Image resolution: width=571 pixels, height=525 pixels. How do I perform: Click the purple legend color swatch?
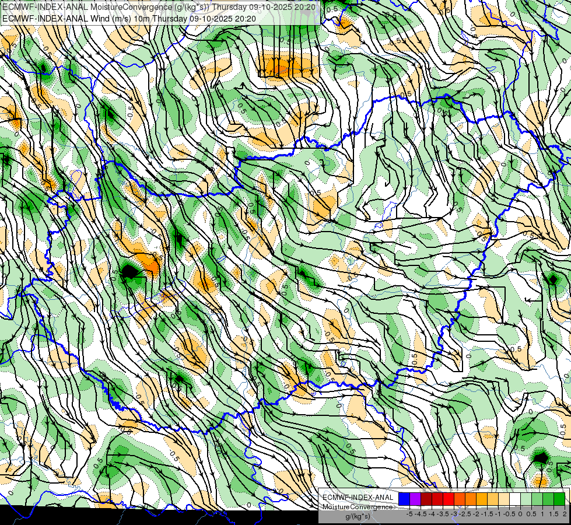[x=415, y=499]
